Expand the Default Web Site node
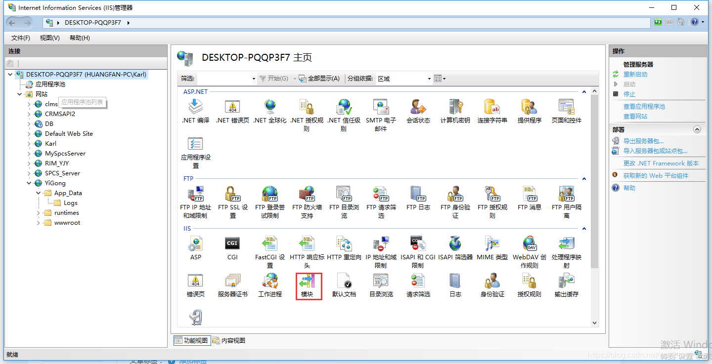 29,134
